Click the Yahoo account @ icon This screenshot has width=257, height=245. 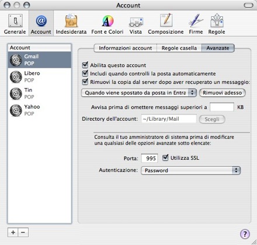tap(16, 110)
